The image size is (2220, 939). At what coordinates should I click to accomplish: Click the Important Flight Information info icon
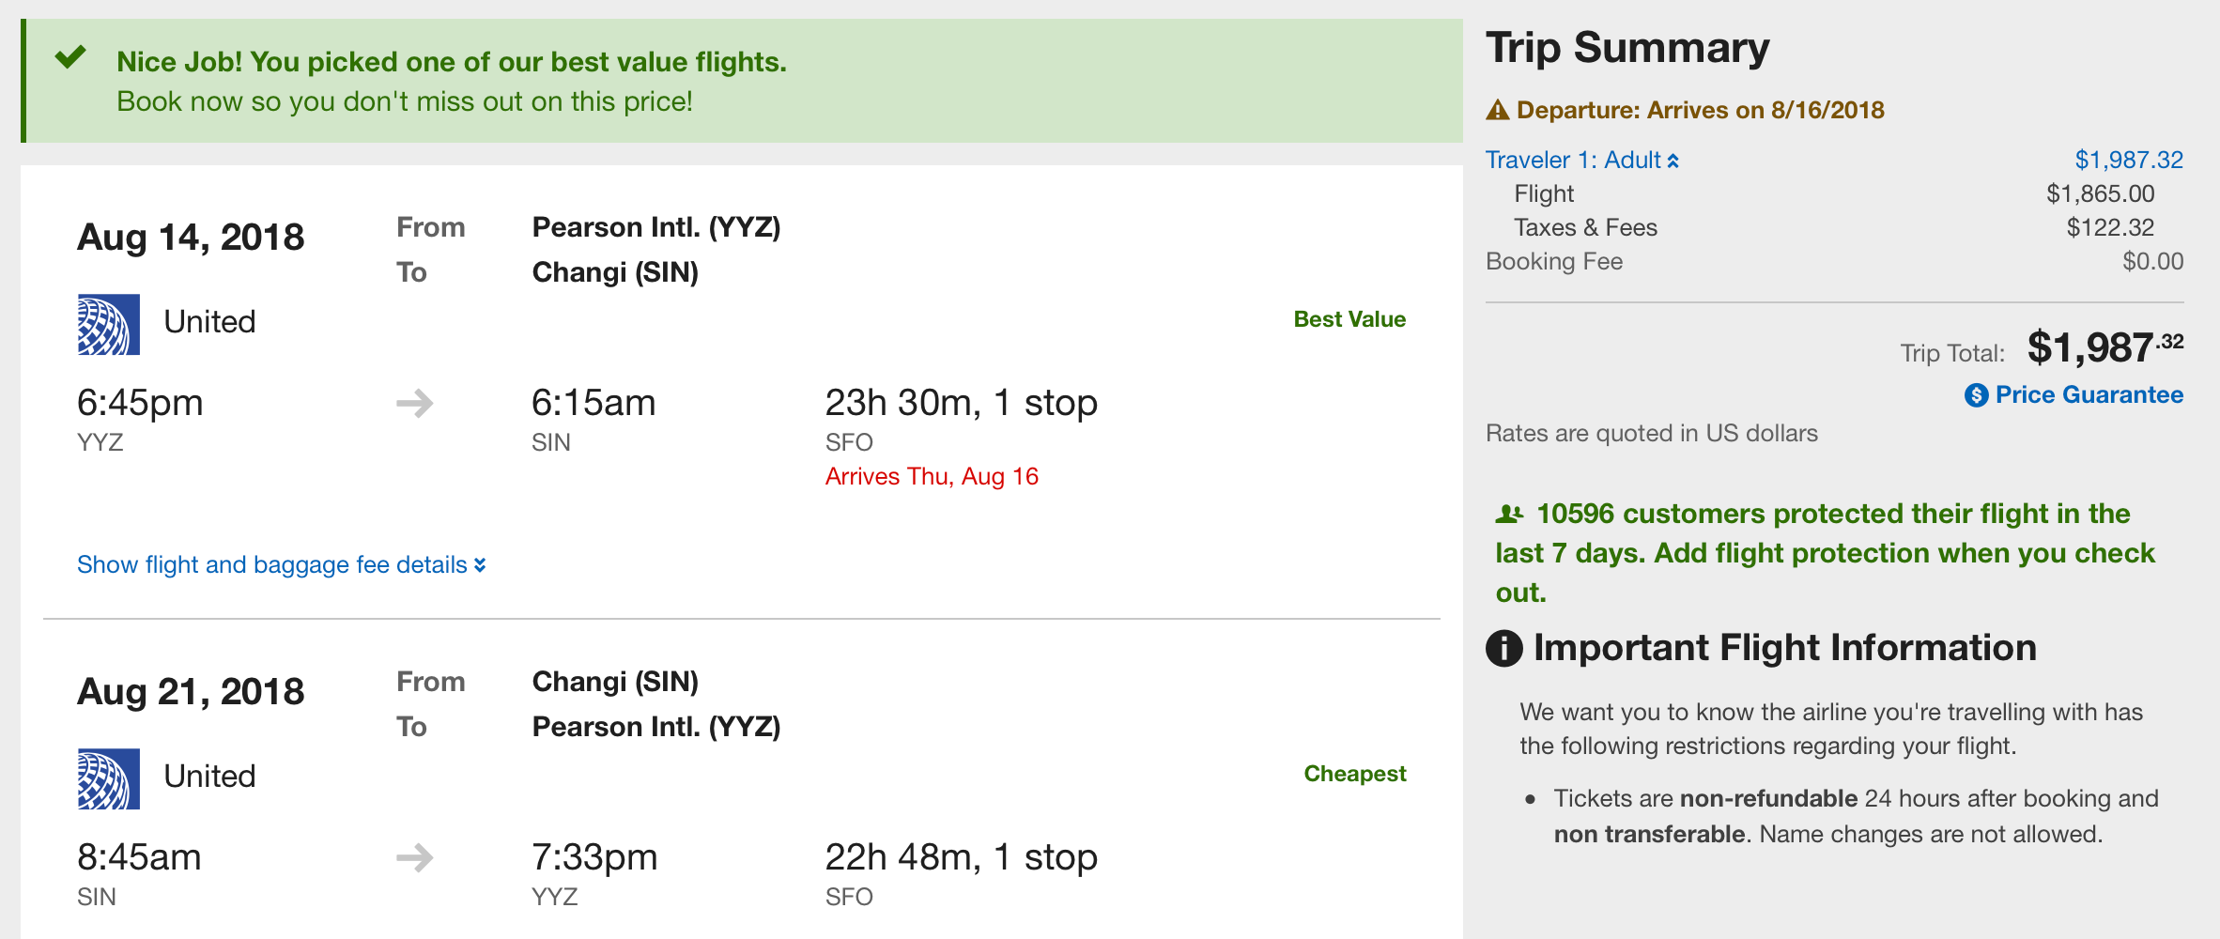coord(1503,648)
